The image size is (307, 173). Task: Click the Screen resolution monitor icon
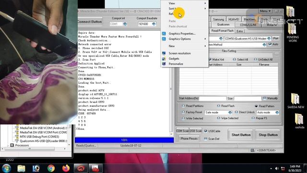point(164,53)
